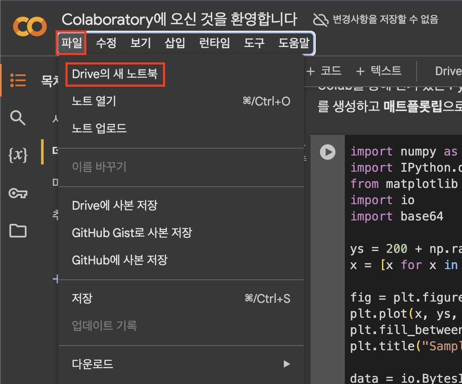This screenshot has height=384, width=462.
Task: Click the 변경사항을 저장할 수 없음 notice
Action: [385, 19]
